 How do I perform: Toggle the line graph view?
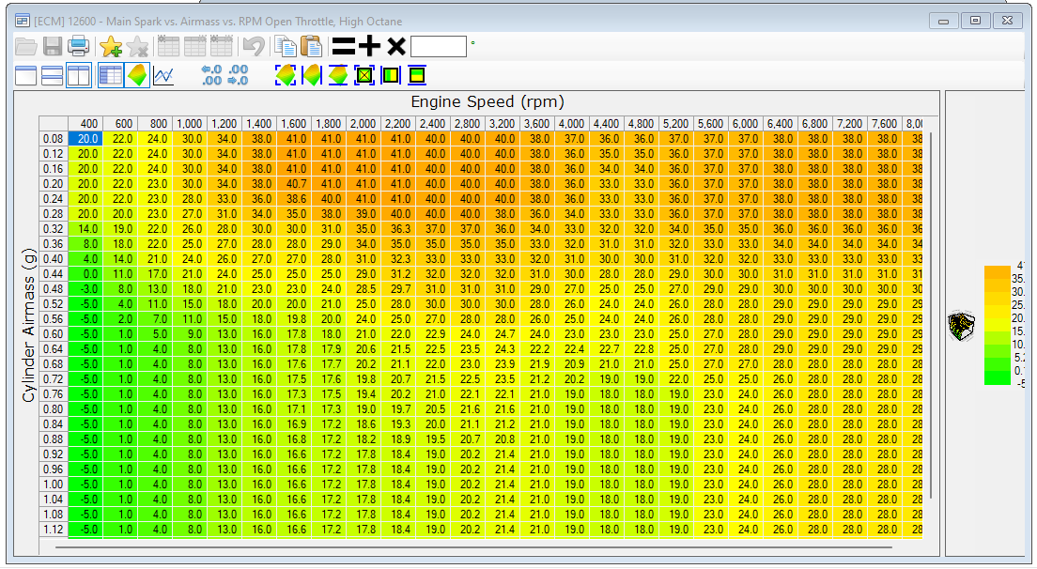(163, 75)
